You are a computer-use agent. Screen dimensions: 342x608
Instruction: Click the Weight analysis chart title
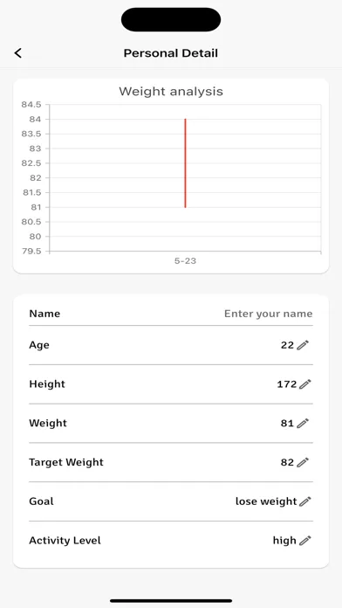(171, 92)
